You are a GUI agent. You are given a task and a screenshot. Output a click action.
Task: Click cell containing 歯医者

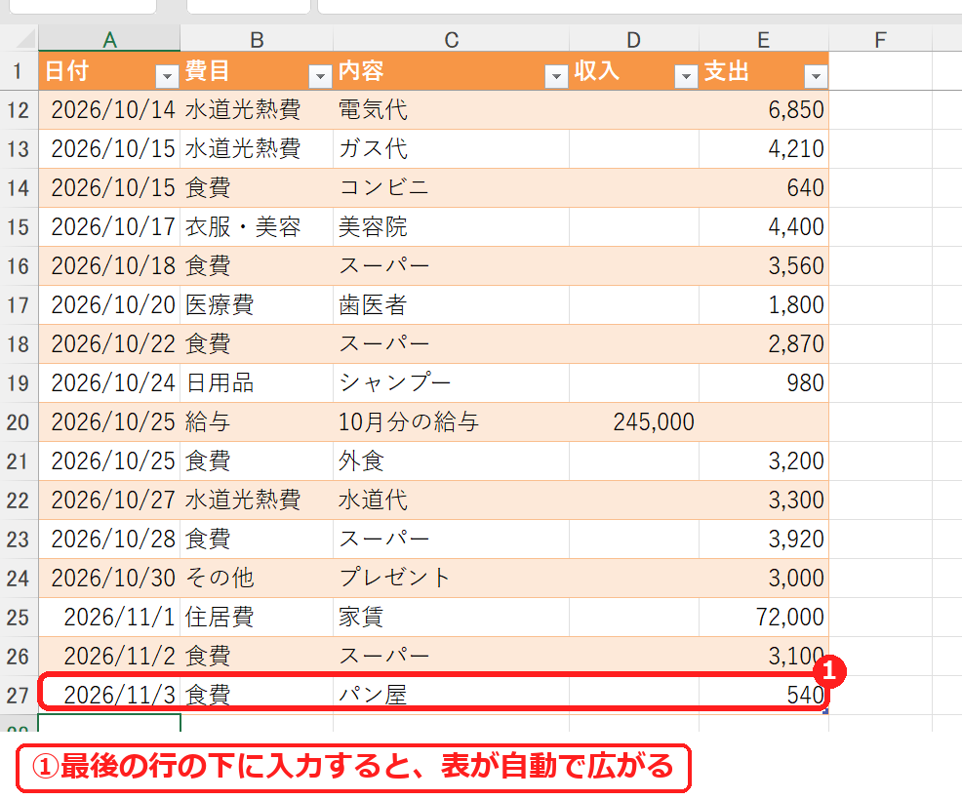point(451,305)
